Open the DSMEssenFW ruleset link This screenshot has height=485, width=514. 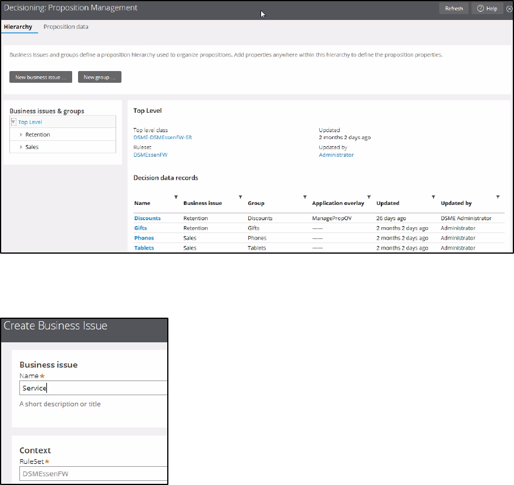coord(150,155)
